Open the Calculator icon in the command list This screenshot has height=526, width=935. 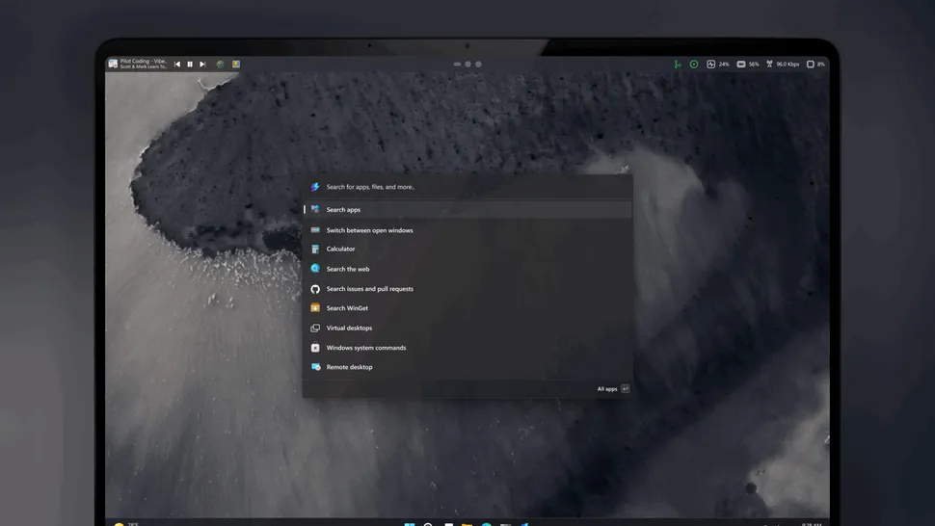point(315,249)
